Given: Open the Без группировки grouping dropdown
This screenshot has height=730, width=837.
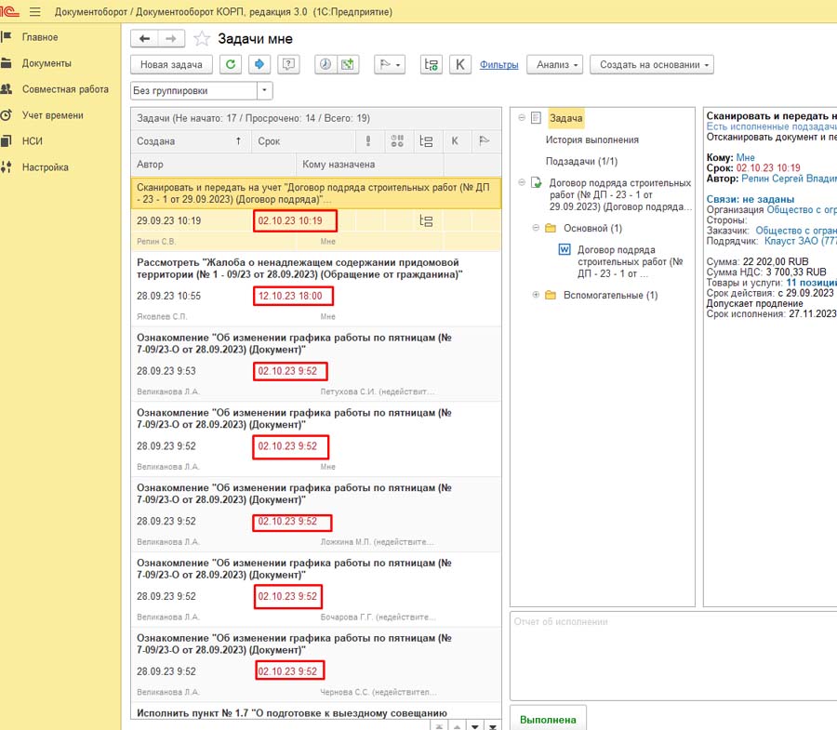Looking at the screenshot, I should (x=264, y=91).
